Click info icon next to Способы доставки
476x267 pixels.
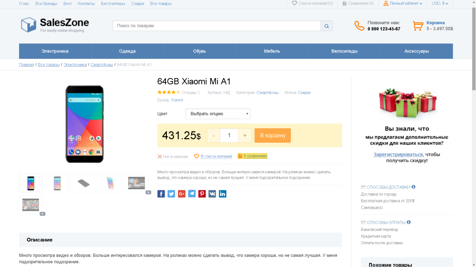(413, 187)
